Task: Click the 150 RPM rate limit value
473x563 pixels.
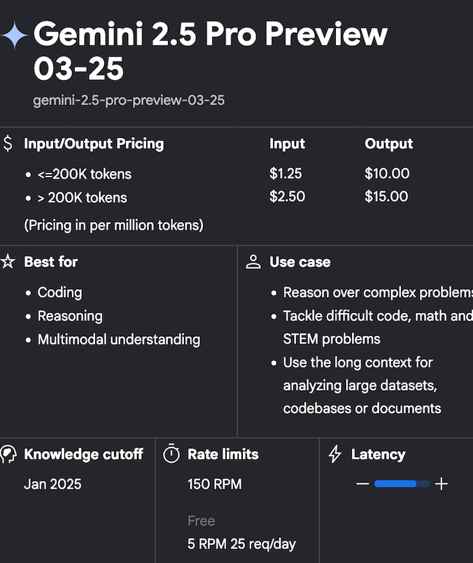Action: (x=215, y=485)
